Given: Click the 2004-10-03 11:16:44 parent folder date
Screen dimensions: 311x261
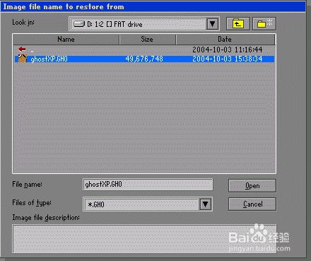Looking at the screenshot, I should (x=228, y=50).
